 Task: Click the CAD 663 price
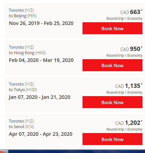(x=131, y=12)
